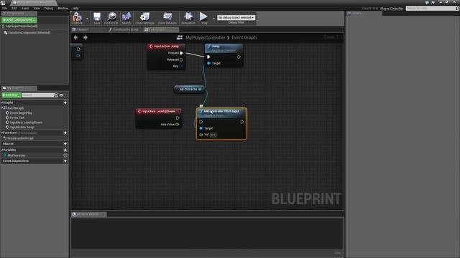The height and width of the screenshot is (258, 460).
Task: Add a new macro with plus icon
Action: [65, 143]
